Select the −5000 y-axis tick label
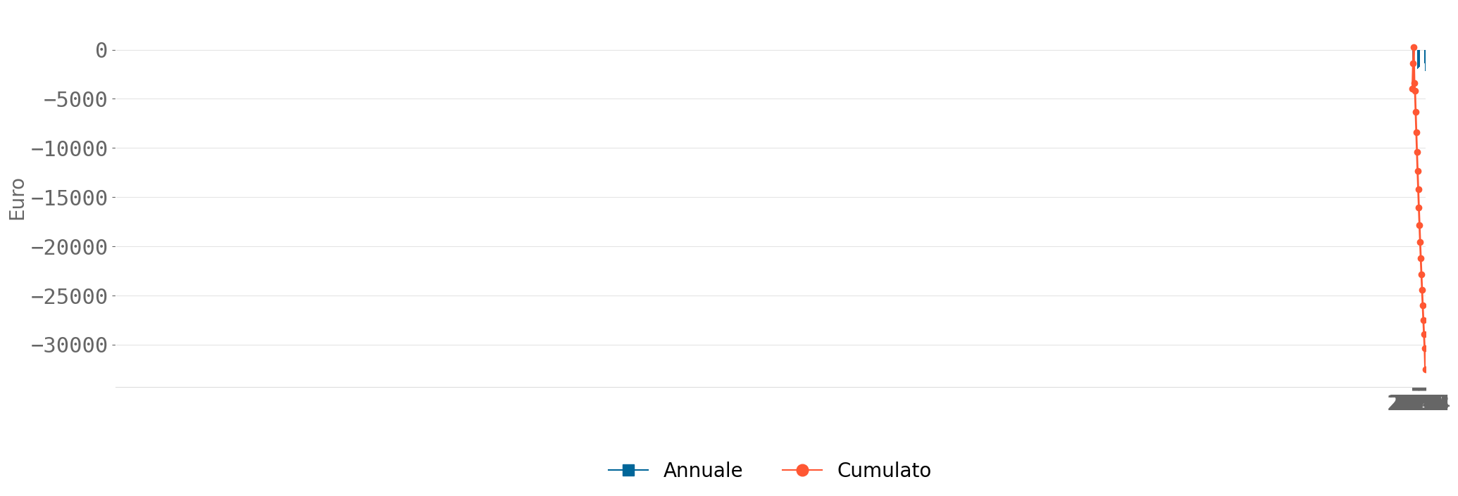This screenshot has width=1458, height=496. pyautogui.click(x=75, y=99)
